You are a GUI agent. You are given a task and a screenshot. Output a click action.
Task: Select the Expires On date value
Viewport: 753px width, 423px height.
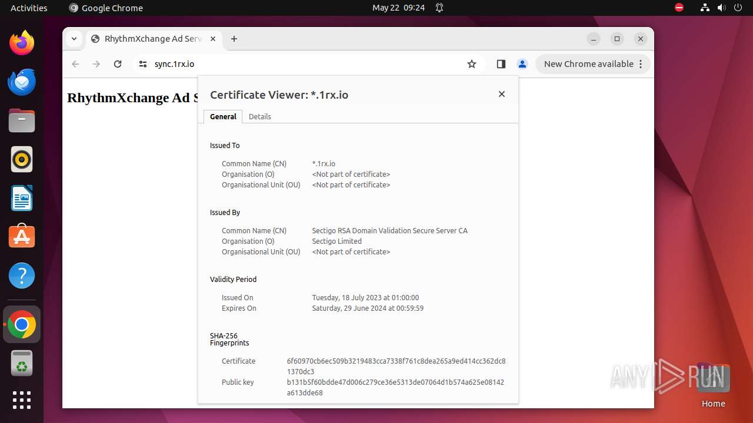(x=368, y=308)
